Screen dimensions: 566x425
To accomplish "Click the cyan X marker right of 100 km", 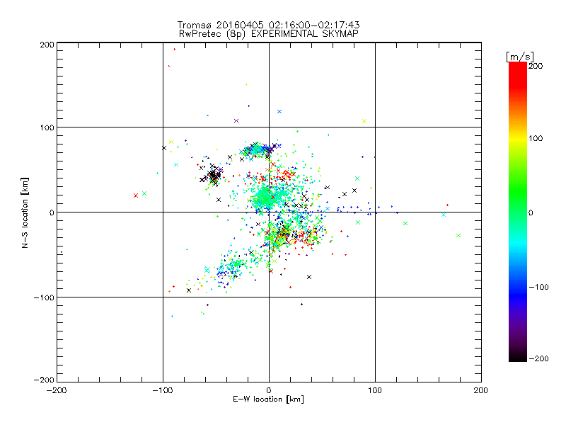I will click(x=444, y=215).
